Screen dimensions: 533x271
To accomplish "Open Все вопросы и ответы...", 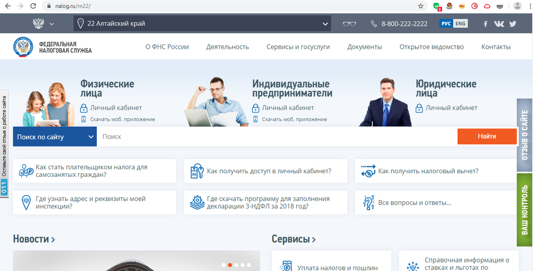I will click(x=436, y=203).
